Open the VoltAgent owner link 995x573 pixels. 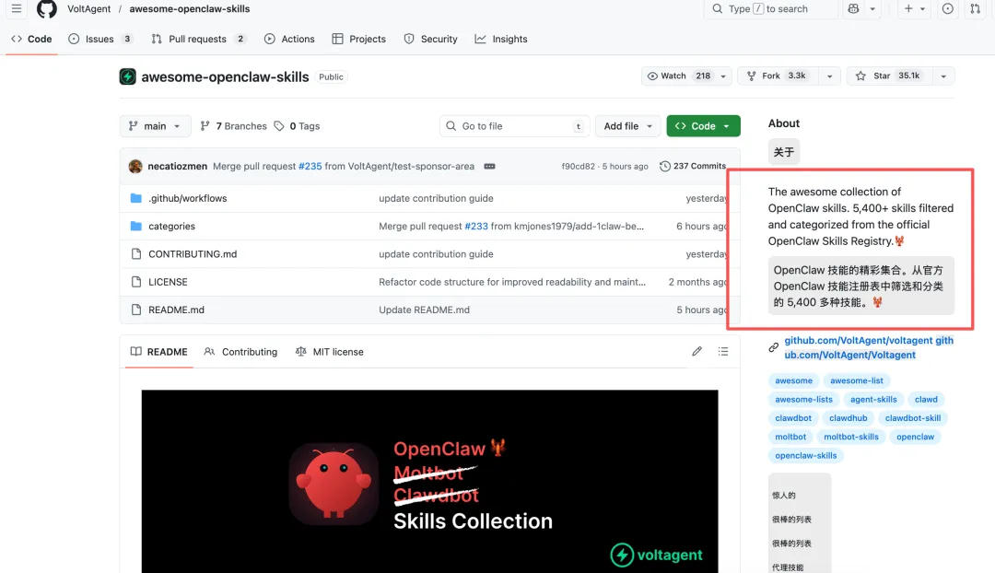tap(88, 9)
